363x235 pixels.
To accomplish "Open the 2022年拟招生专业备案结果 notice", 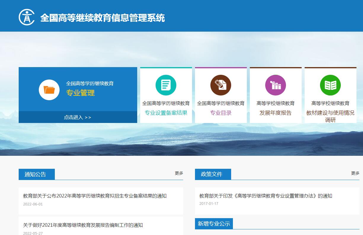I will [x=95, y=196].
